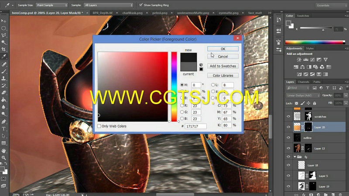The image size is (349, 196).
Task: Select the G green radio button
Action: coord(182,112)
